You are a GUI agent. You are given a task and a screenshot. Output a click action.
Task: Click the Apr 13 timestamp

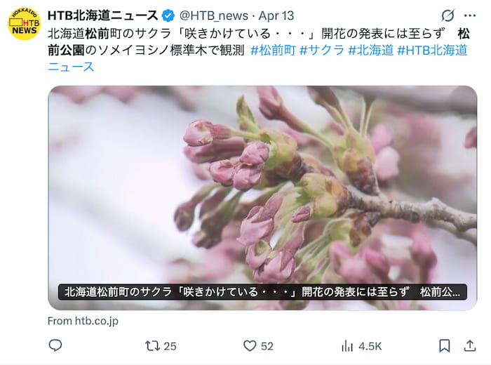tap(276, 15)
